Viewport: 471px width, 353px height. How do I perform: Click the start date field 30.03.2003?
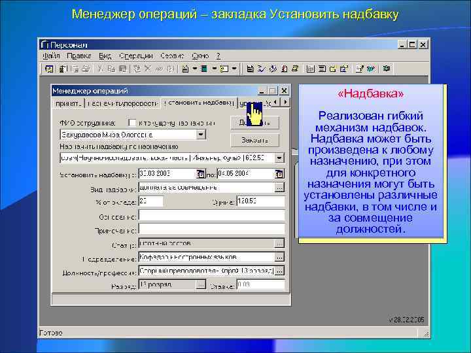pyautogui.click(x=167, y=173)
